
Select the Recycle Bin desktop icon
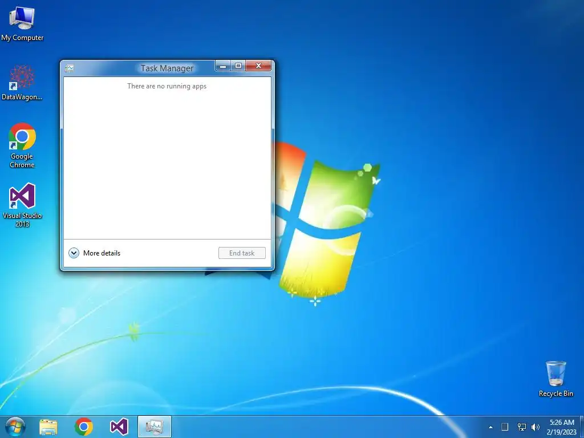coord(555,379)
